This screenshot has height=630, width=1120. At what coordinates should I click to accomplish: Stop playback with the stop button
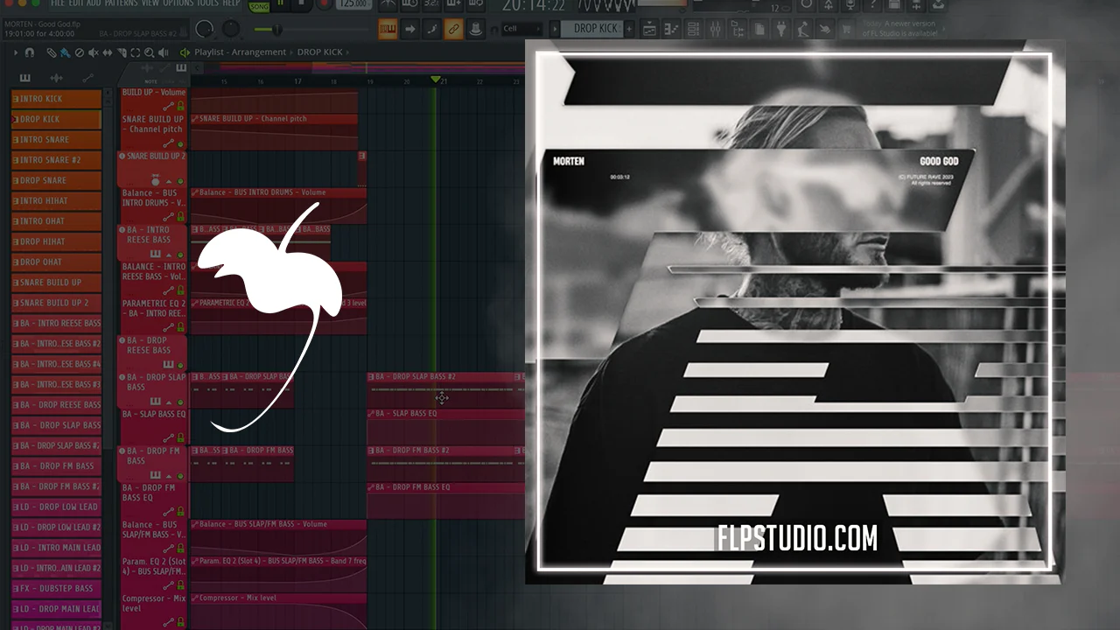(x=302, y=4)
